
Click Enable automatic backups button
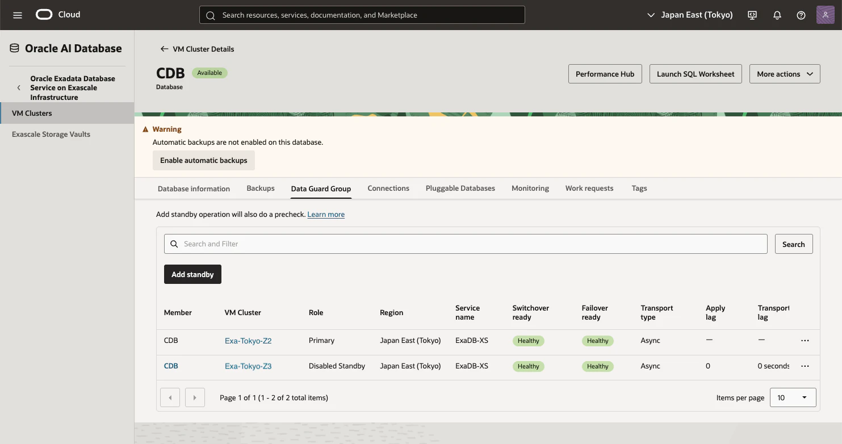click(x=204, y=160)
